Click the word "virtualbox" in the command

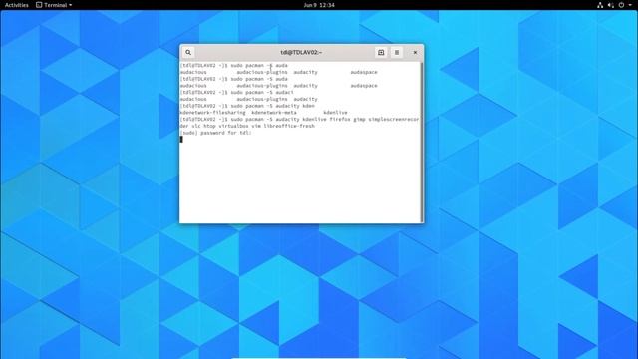(x=234, y=126)
